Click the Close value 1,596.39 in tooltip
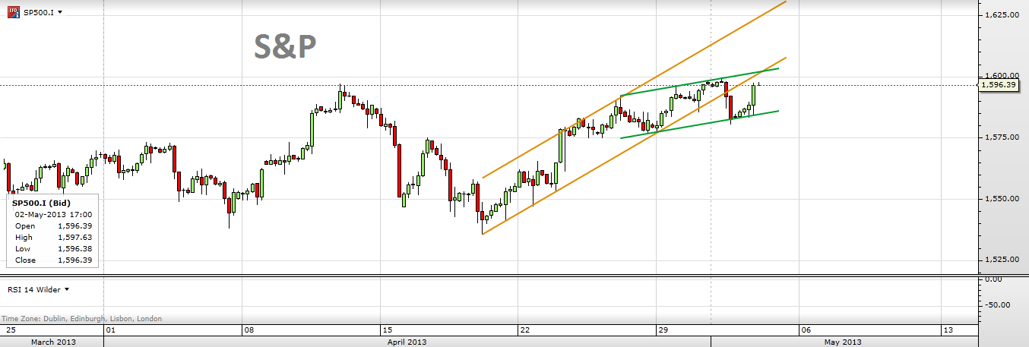 pos(74,260)
